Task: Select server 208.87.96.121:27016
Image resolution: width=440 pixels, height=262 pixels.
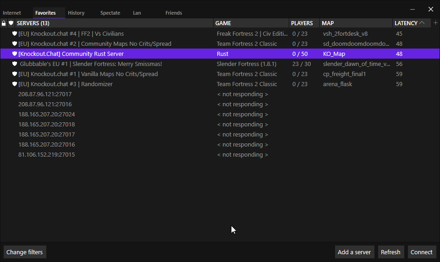Action: (x=220, y=104)
